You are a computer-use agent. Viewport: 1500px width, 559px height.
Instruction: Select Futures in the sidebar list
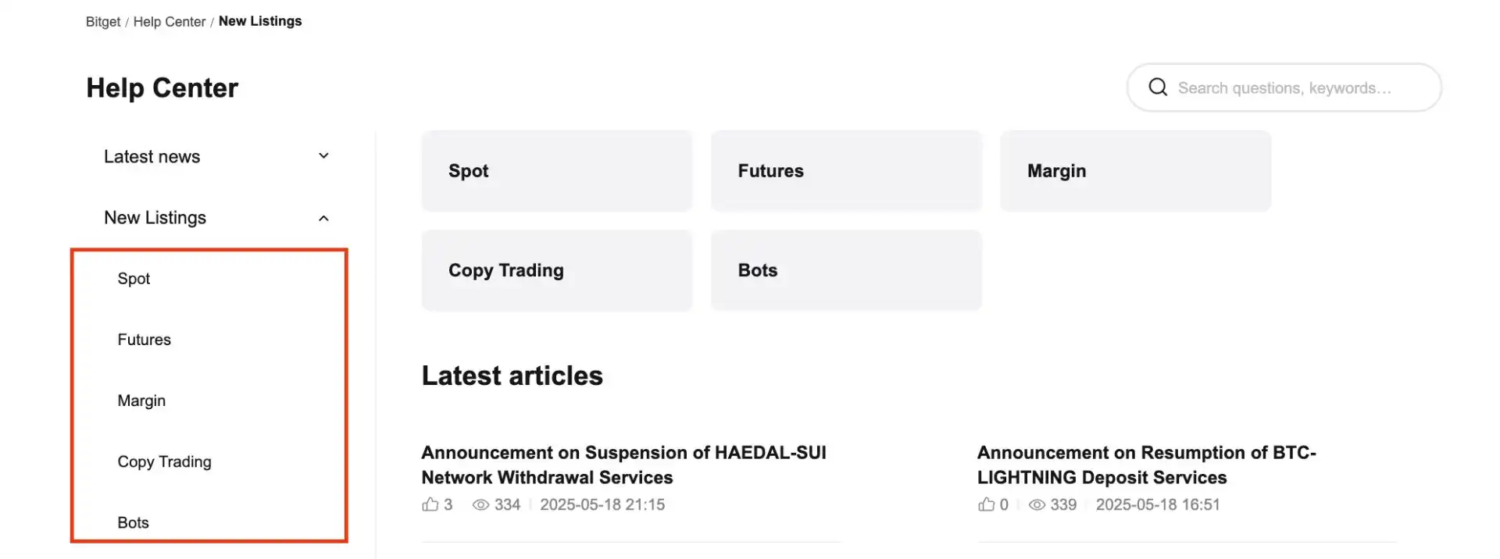(145, 340)
